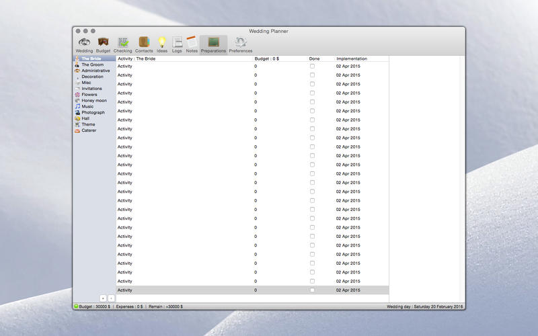Select The Bride icon in sidebar
This screenshot has height=336, width=538.
tap(77, 58)
